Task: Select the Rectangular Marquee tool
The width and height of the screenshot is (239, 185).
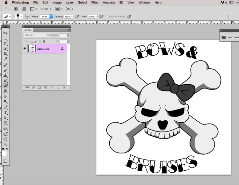Action: (5, 38)
